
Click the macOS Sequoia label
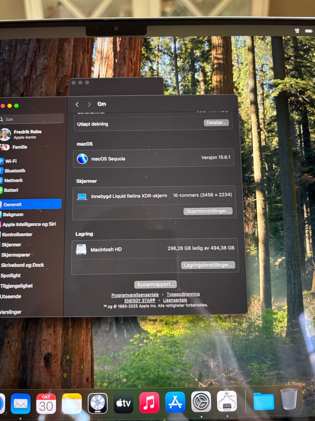tap(108, 159)
